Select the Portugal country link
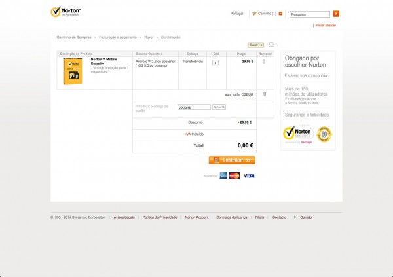The width and height of the screenshot is (393, 277). click(236, 14)
